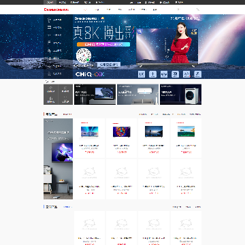The width and height of the screenshot is (245, 245).
Task: Click the red price under the green landscape TV
Action: (186, 152)
